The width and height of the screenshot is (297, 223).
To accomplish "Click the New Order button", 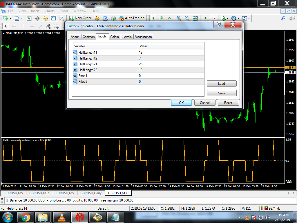I will click(x=80, y=18).
